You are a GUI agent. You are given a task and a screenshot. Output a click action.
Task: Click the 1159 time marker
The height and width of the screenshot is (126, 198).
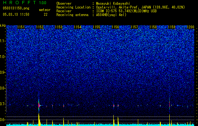(x=172, y=27)
